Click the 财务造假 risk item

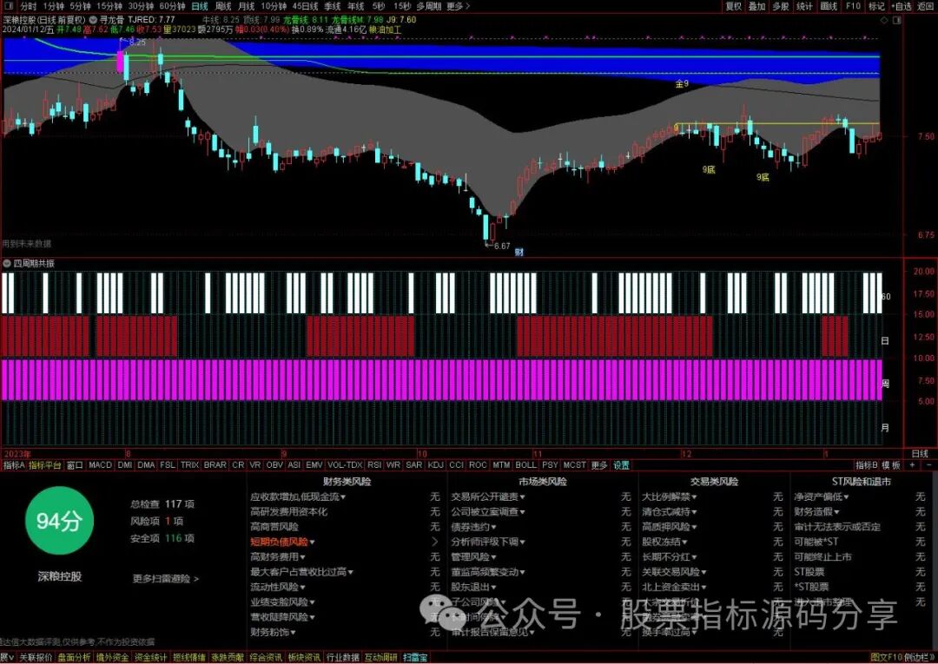pyautogui.click(x=816, y=511)
